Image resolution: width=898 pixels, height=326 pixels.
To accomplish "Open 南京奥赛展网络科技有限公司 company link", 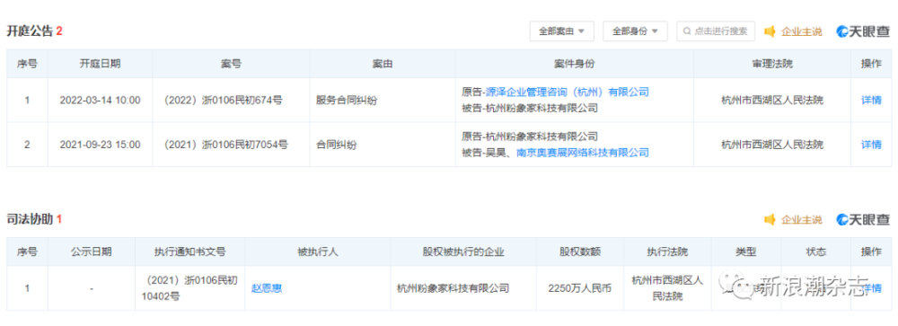I will pos(583,153).
